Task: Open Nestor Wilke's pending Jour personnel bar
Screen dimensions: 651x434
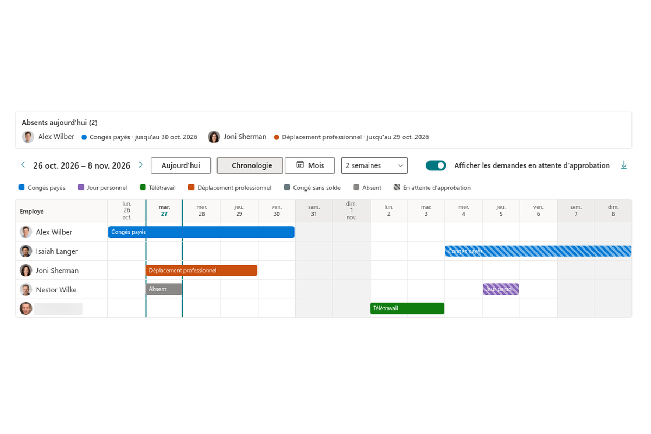Action: tap(501, 289)
